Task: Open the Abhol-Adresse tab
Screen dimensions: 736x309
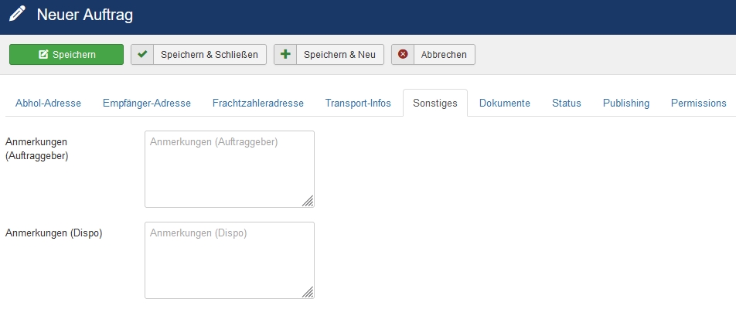Action: [49, 104]
